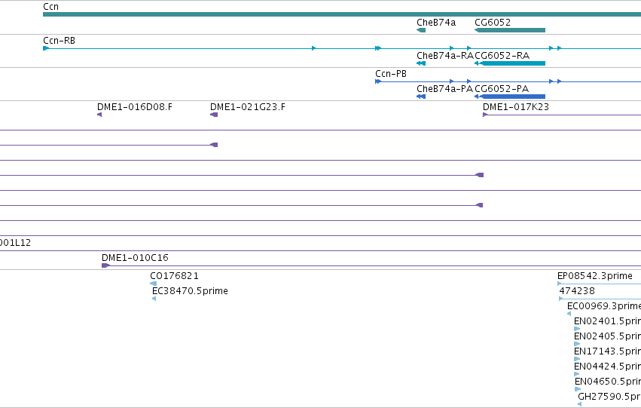The width and height of the screenshot is (641, 408).
Task: Click the DME1-016D08.F label
Action: 135,107
